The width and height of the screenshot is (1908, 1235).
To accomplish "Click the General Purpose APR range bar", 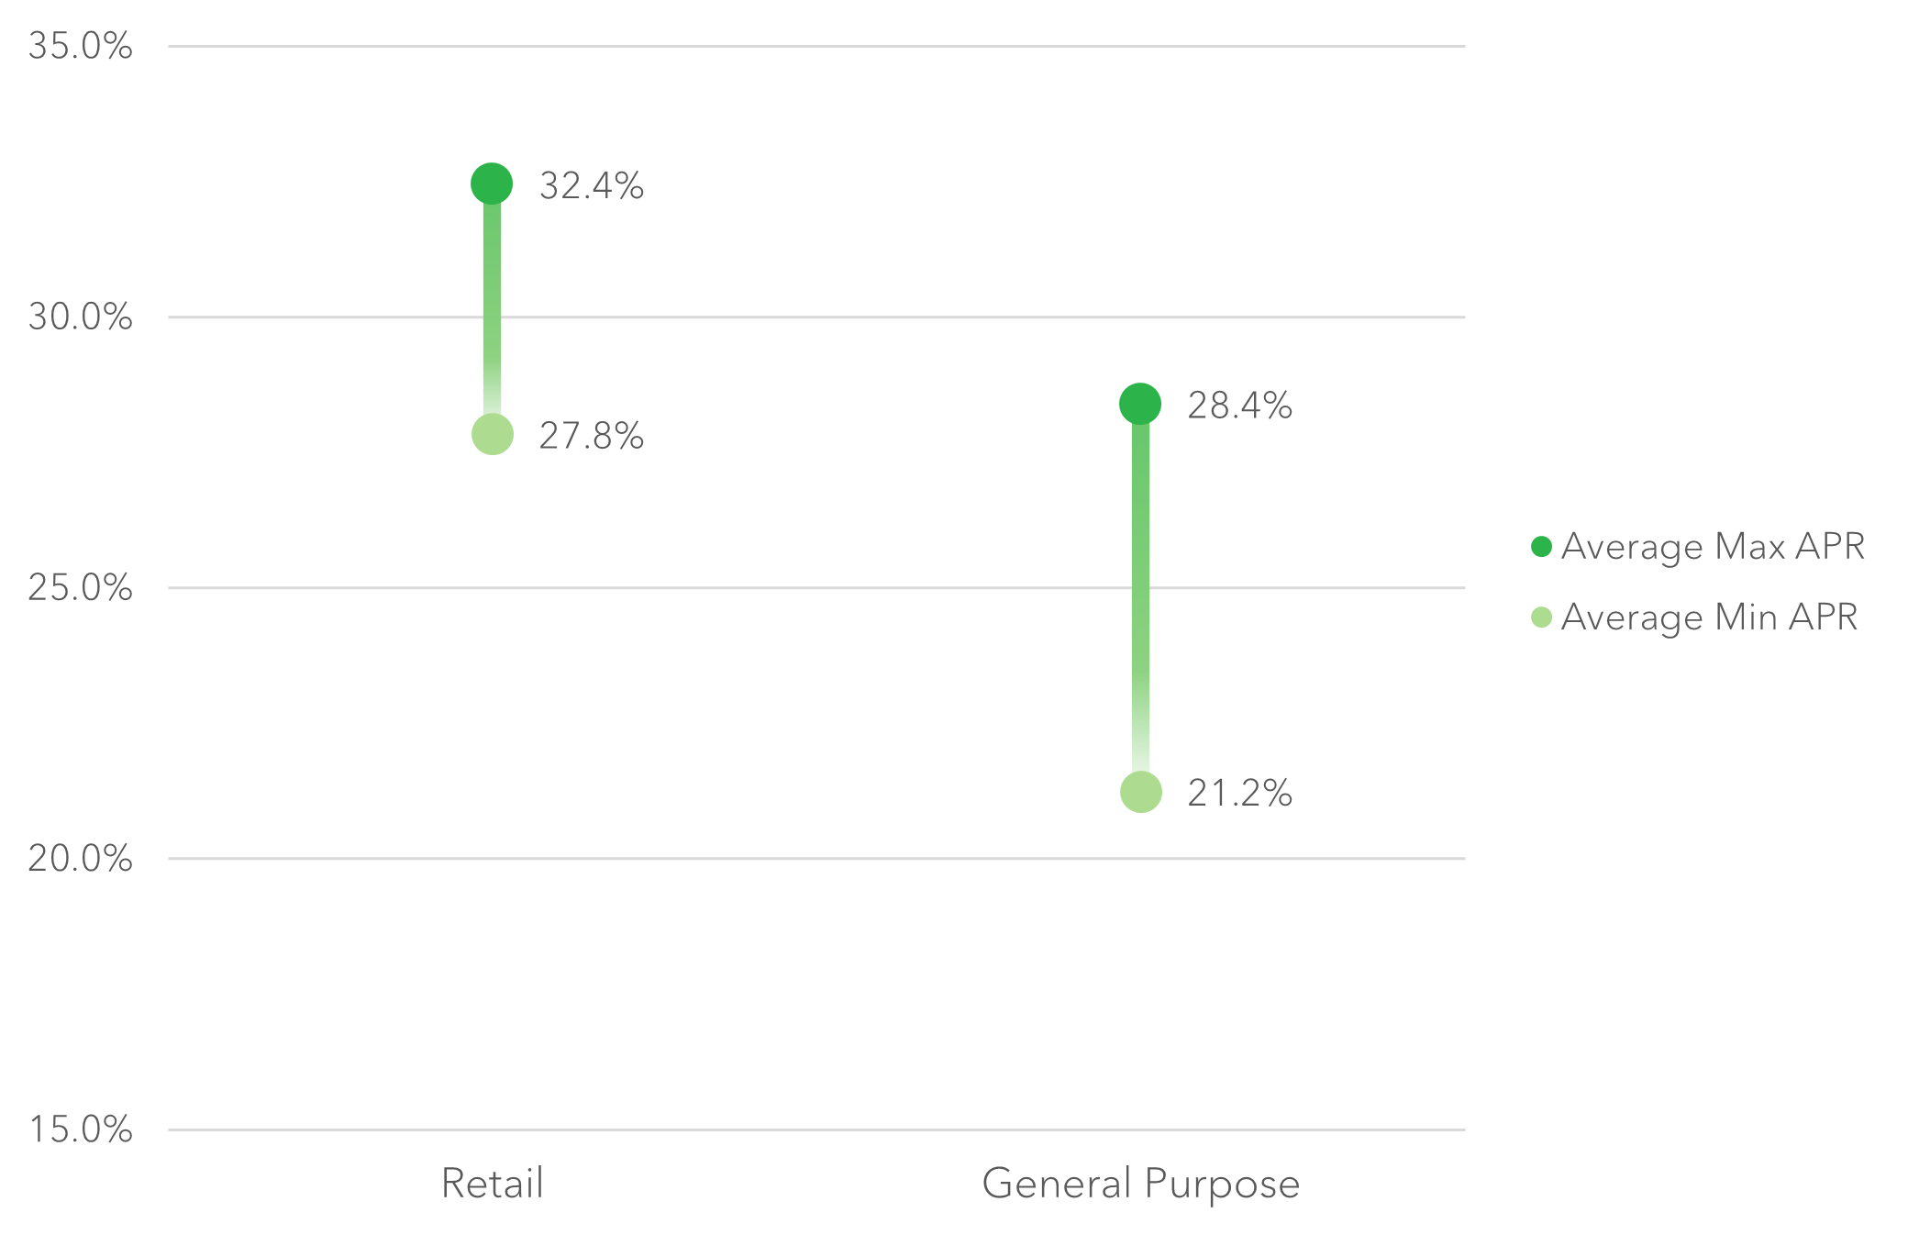I will click(x=1140, y=596).
